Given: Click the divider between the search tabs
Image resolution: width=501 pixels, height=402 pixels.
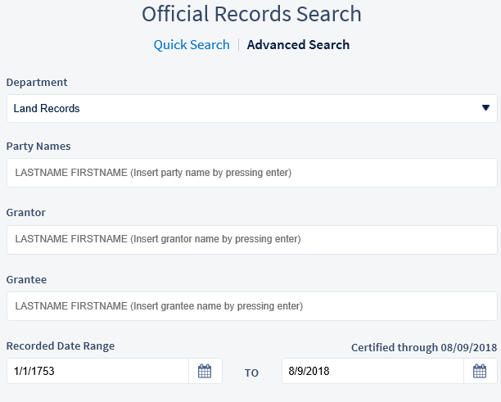Looking at the screenshot, I should click(238, 45).
